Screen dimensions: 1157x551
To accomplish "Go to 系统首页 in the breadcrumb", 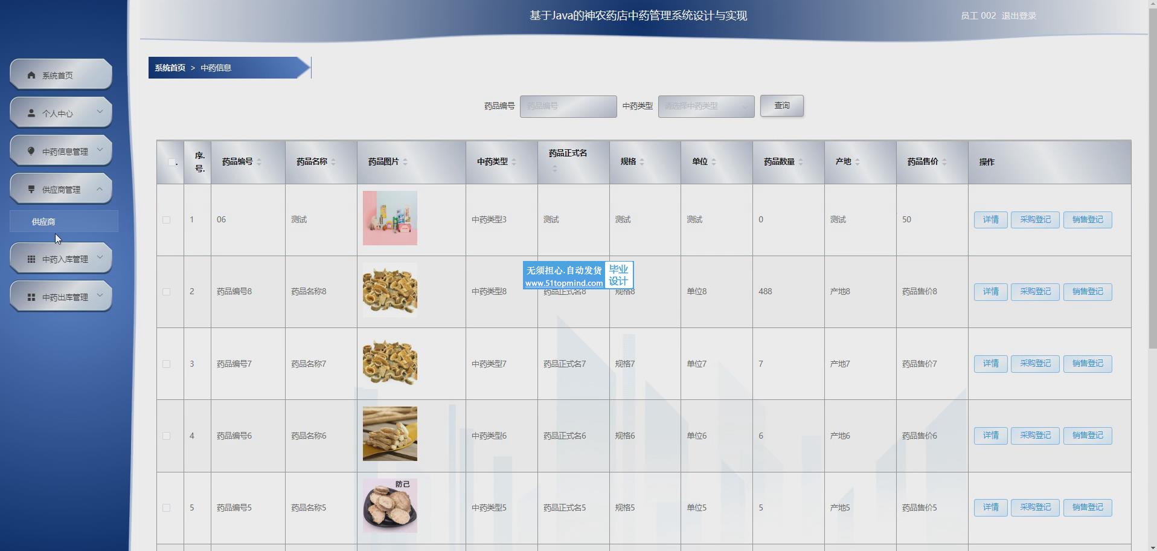I will [170, 68].
